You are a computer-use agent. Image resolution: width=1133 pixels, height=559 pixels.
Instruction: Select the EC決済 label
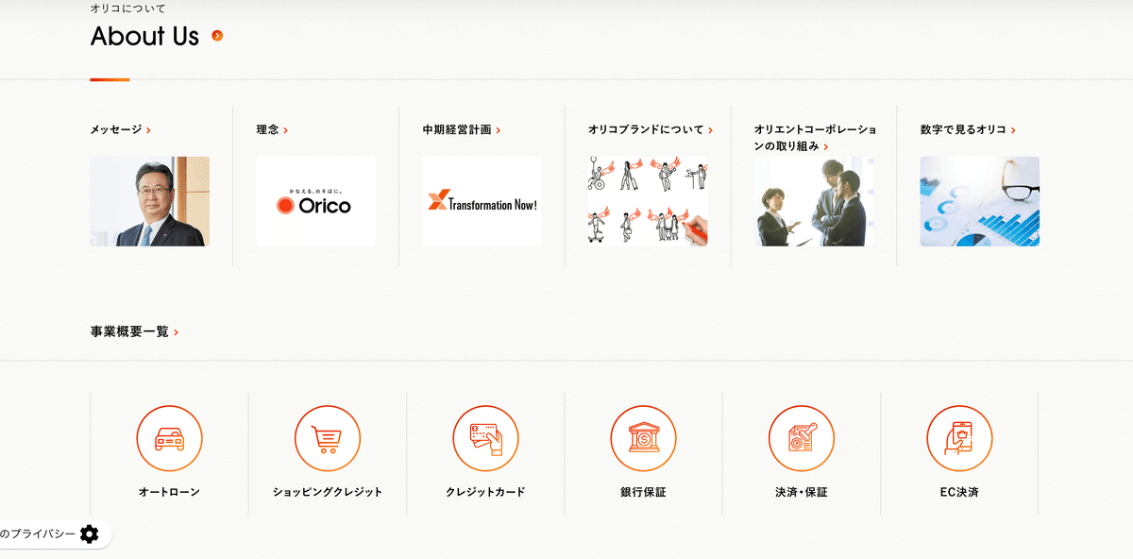[959, 492]
